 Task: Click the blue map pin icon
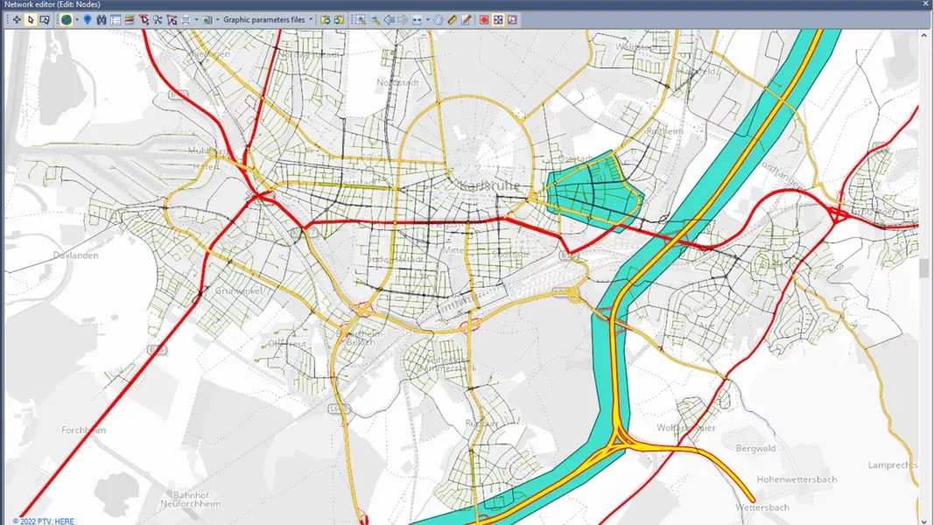point(88,19)
